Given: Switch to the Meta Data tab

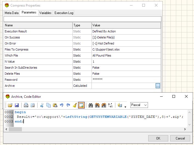Looking at the screenshot, I should [12, 13].
